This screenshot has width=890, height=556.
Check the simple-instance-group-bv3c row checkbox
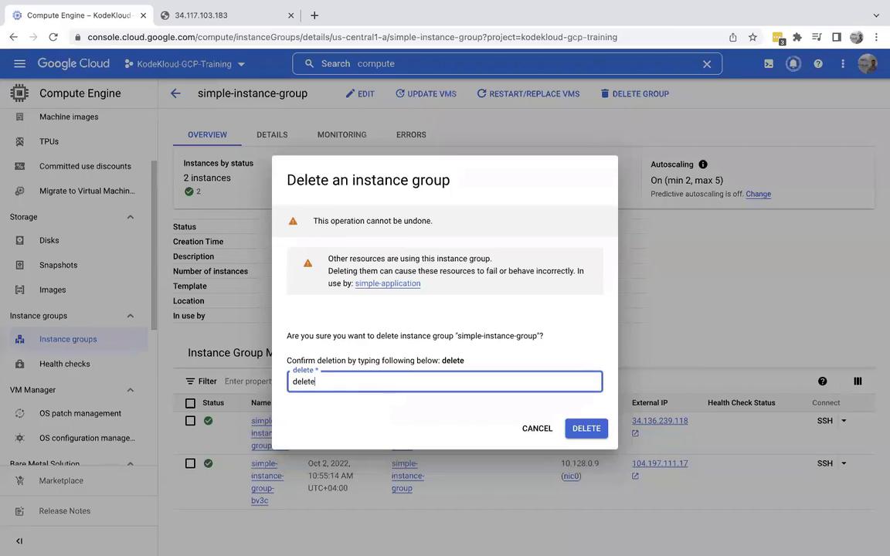tap(190, 463)
